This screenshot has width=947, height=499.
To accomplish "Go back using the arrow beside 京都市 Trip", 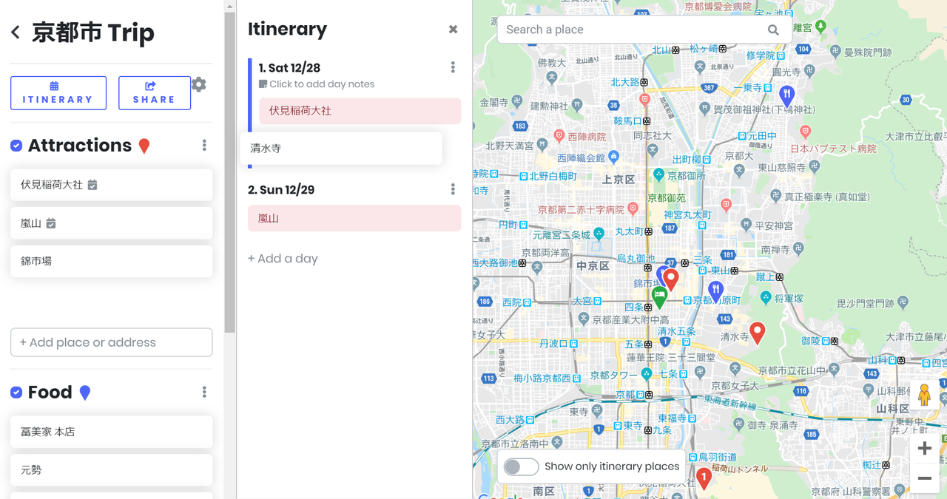I will click(x=16, y=33).
